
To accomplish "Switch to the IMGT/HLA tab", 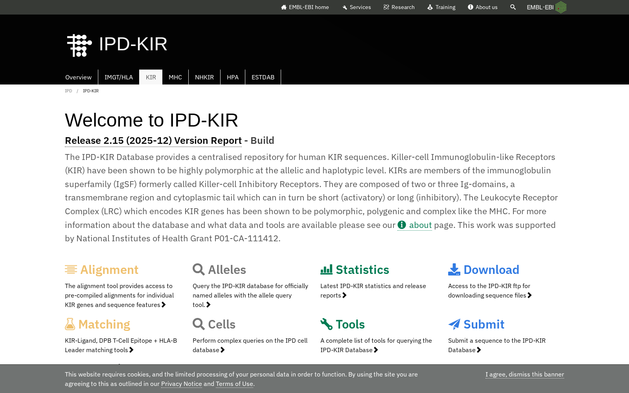I will pos(119,77).
